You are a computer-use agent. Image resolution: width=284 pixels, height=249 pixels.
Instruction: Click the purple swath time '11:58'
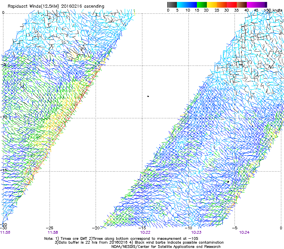coord(53,233)
